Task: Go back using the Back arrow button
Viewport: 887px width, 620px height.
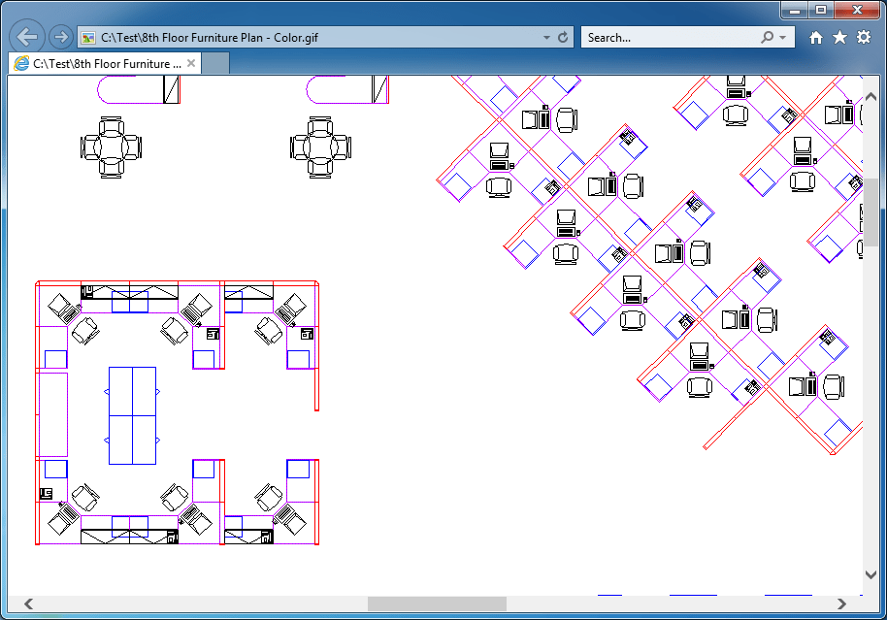Action: point(26,37)
